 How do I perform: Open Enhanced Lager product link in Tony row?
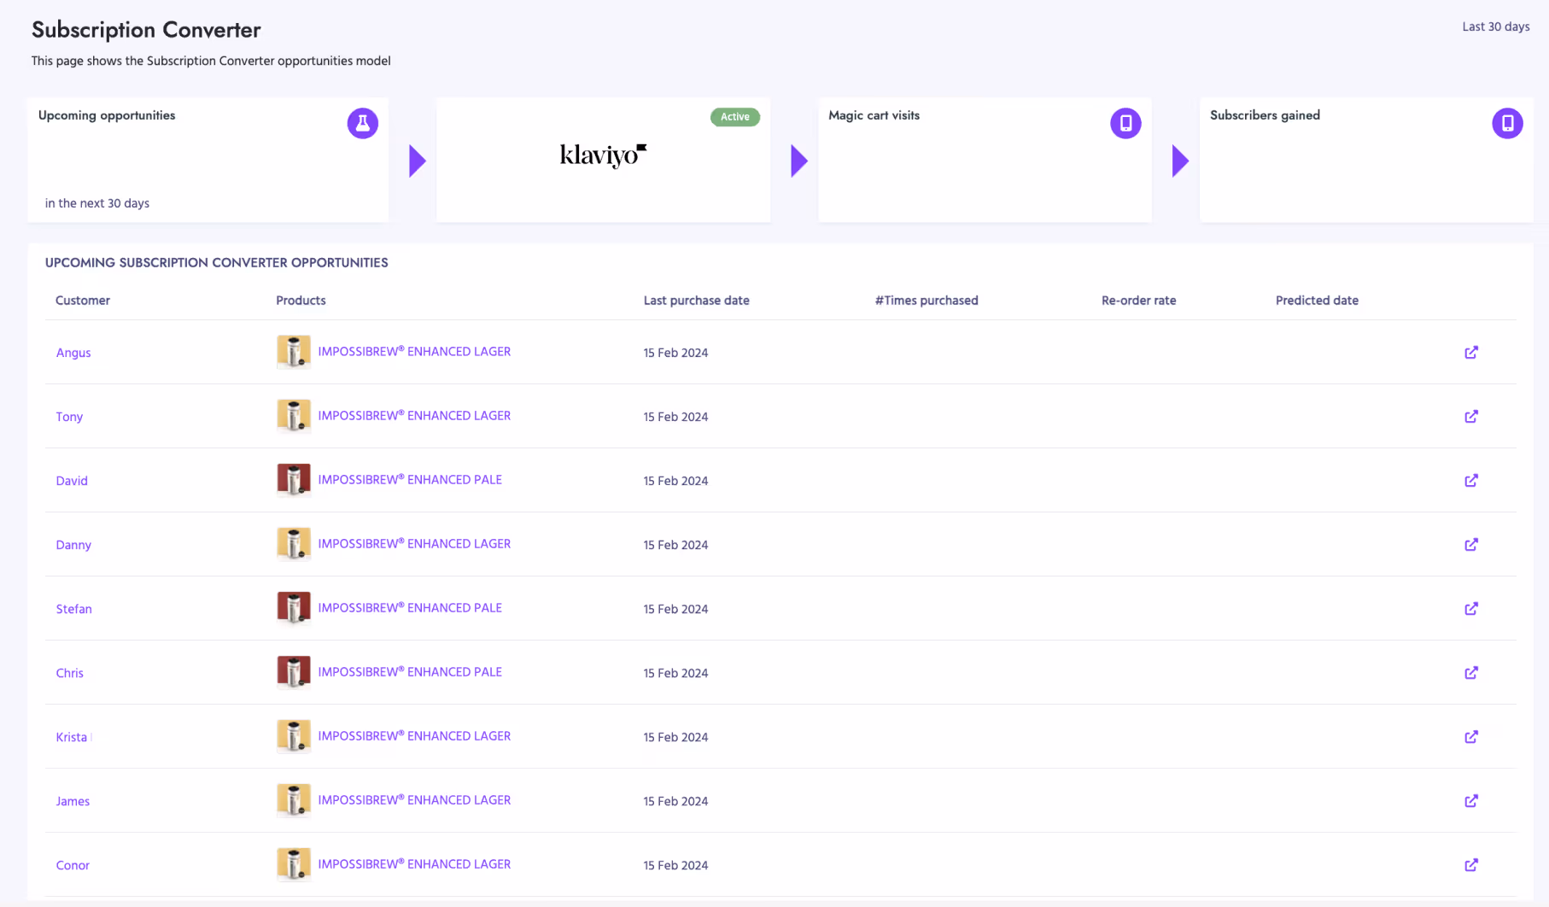414,416
